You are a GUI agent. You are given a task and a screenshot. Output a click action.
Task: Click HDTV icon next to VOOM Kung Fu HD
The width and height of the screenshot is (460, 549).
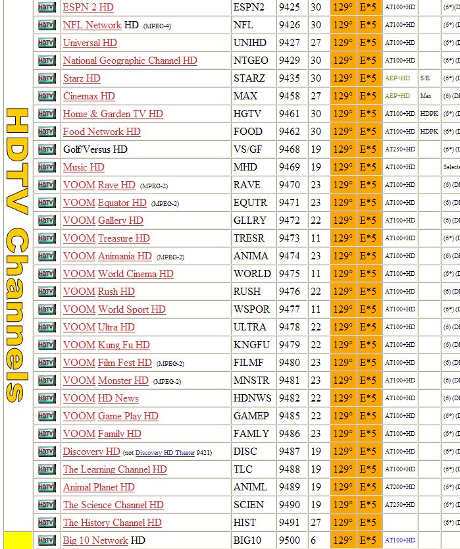[46, 345]
